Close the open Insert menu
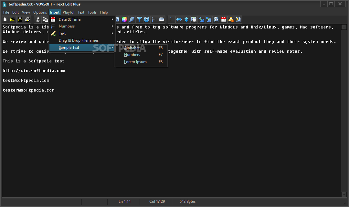Screen dimensions: 349x207 point(55,12)
